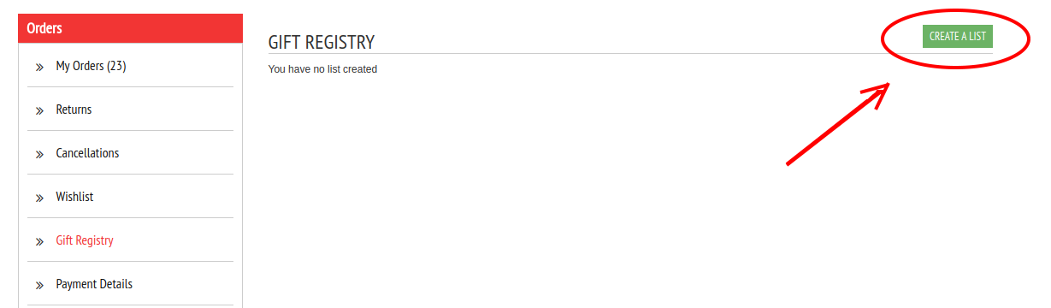
Task: Go to the Returns section
Action: [x=130, y=110]
